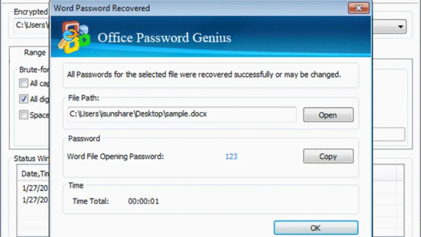Open the dropdown in the top-right corner
421x237 pixels.
[x=400, y=26]
